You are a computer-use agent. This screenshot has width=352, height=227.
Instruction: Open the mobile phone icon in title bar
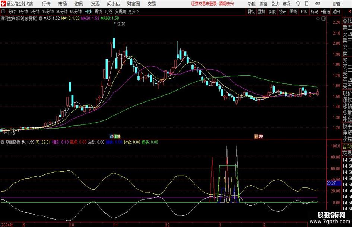click(307, 4)
